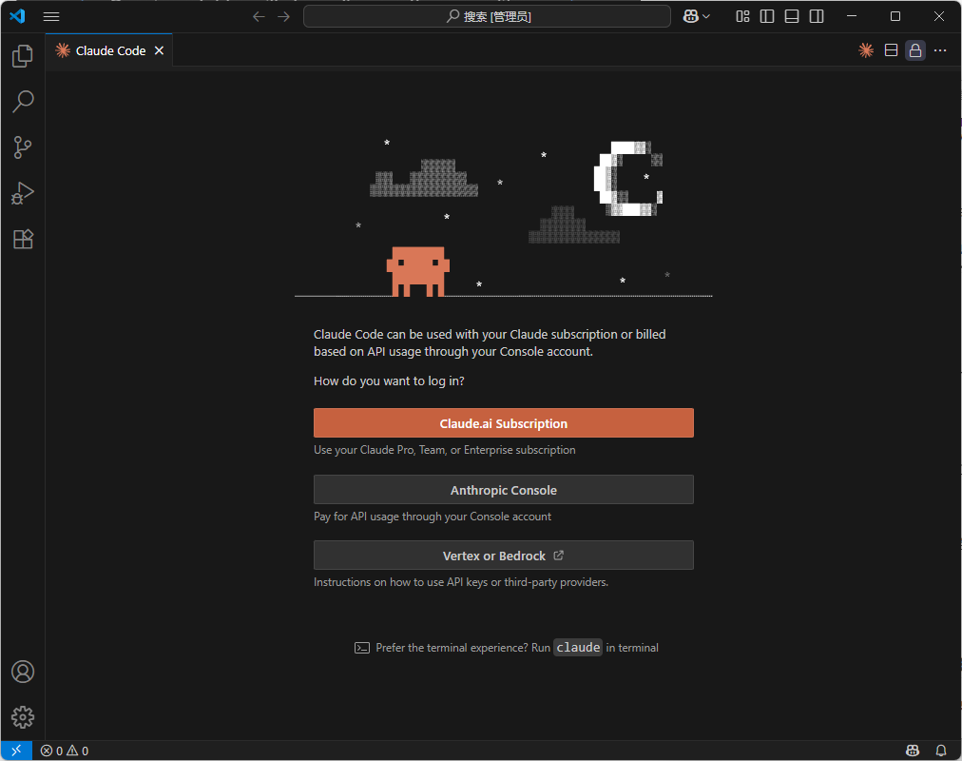Screen dimensions: 962x761
Task: Choose the Anthropic Console login button
Action: (503, 490)
